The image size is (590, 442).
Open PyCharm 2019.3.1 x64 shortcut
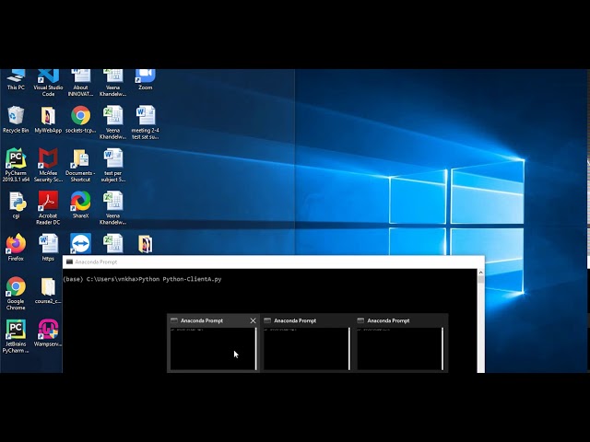[16, 158]
